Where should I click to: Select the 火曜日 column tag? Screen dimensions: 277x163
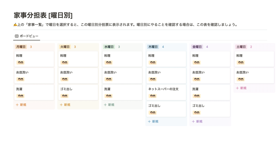pyautogui.click(x=65, y=47)
